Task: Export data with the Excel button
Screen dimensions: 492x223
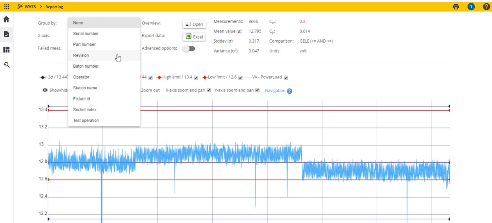Action: coord(194,36)
